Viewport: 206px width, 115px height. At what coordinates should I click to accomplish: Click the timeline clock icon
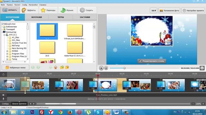(4, 74)
